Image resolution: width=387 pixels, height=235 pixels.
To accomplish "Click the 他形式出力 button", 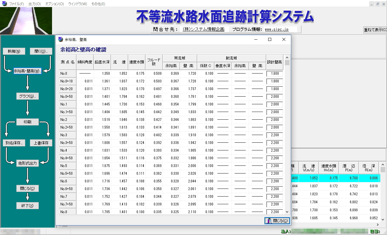I will [x=27, y=163].
